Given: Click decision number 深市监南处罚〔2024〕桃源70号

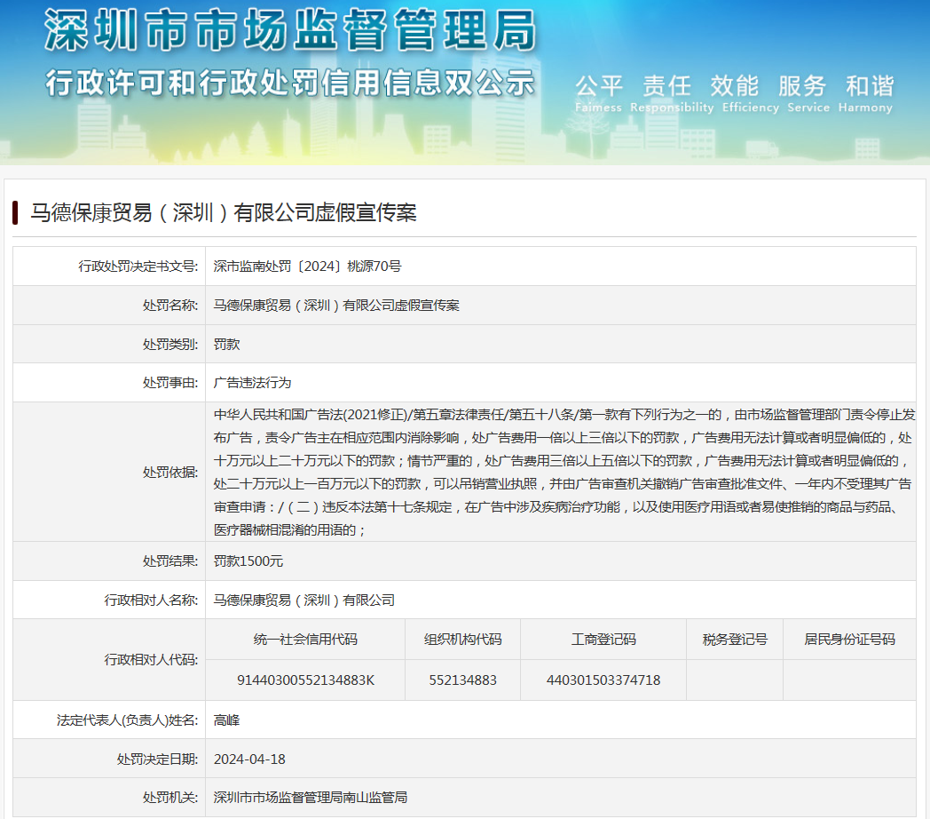Looking at the screenshot, I should tap(307, 266).
